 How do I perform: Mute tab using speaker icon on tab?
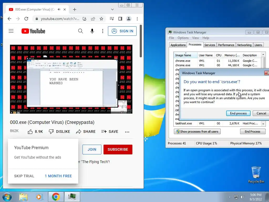click(x=59, y=9)
